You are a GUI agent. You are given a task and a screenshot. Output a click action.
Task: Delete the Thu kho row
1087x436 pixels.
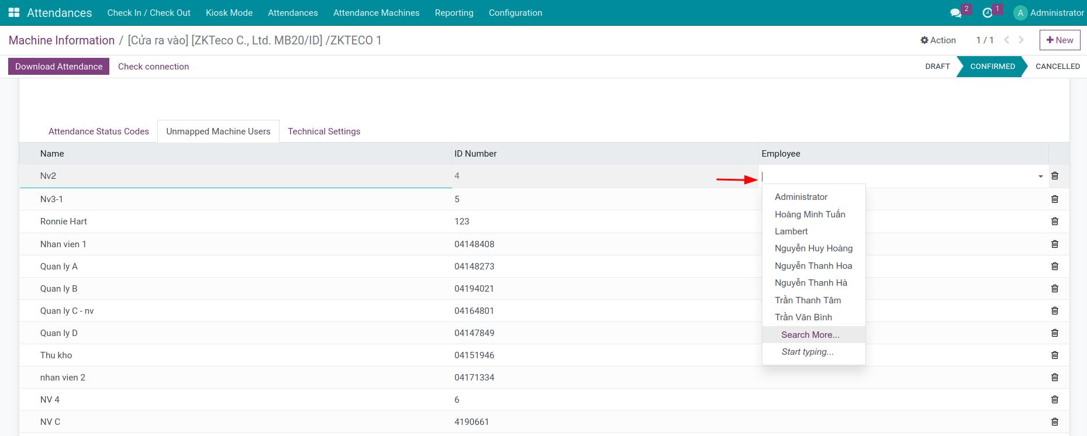tap(1055, 355)
